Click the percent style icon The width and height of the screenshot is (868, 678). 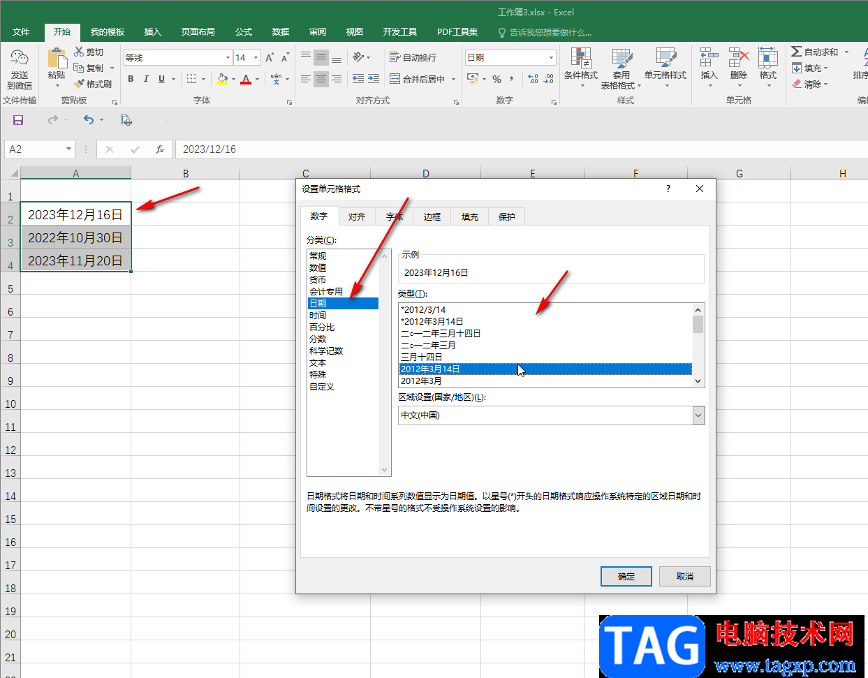[x=496, y=79]
